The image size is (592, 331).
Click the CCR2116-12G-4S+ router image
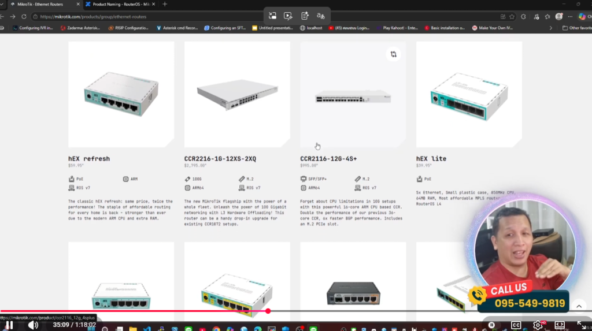(353, 94)
